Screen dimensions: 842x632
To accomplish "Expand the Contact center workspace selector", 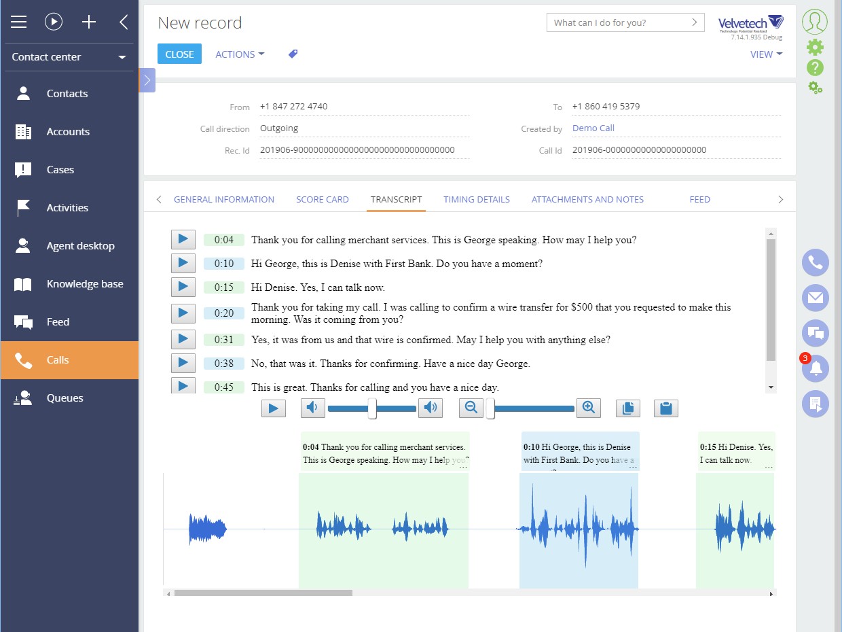I will point(122,57).
